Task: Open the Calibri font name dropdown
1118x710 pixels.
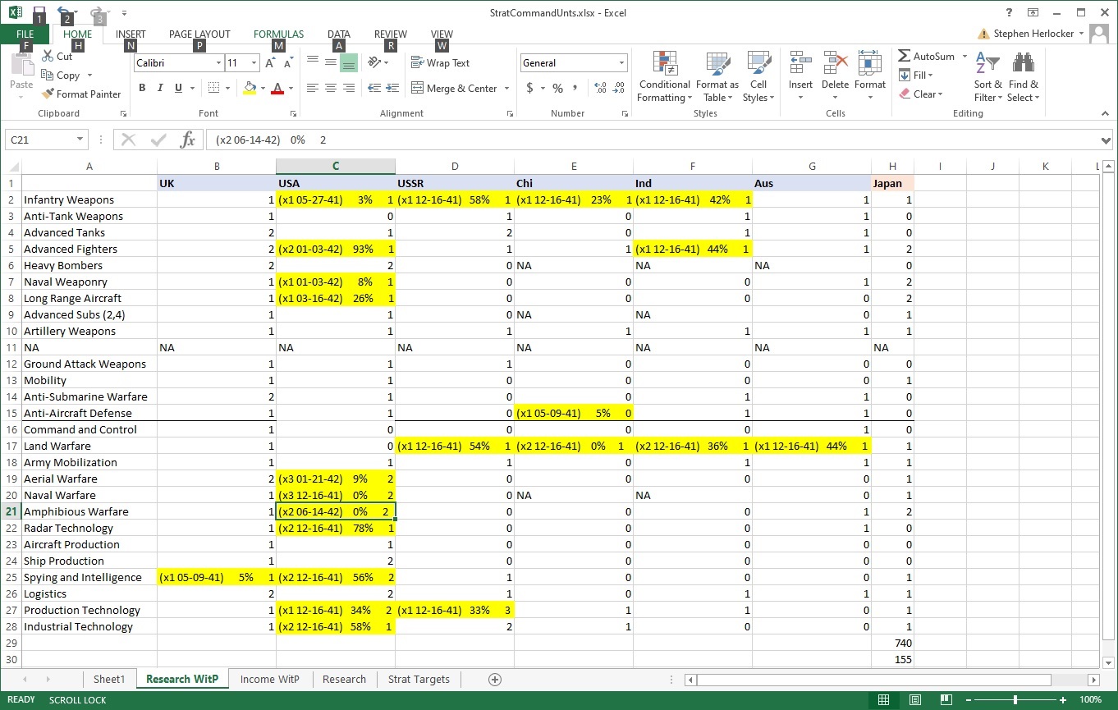Action: (218, 63)
